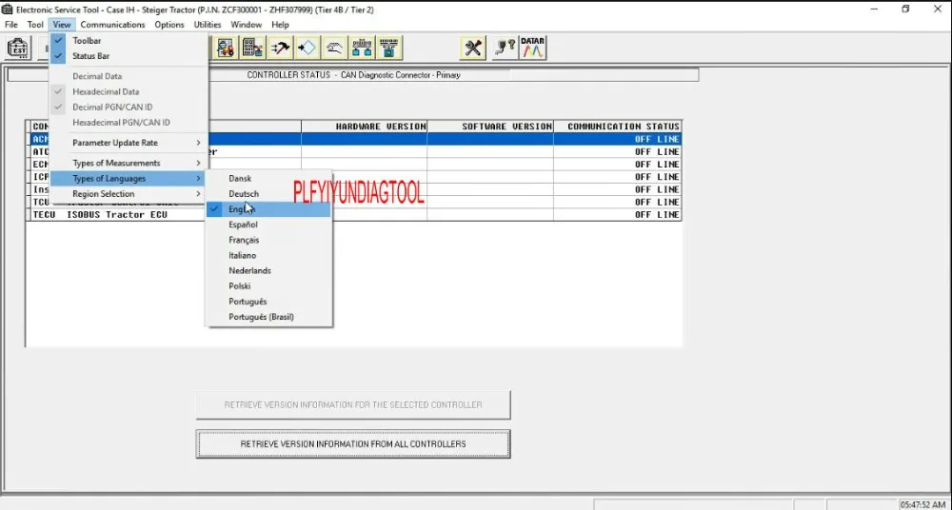
Task: Open the Types of Languages submenu
Action: click(129, 179)
